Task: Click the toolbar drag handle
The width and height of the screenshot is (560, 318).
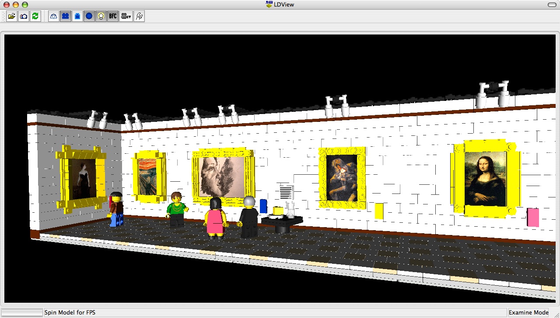Action: (x=3, y=17)
